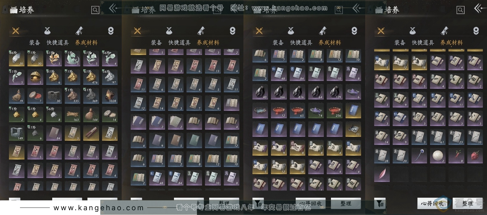The width and height of the screenshot is (487, 215).
Task: Switch to 快捷道具 tab in first panel
Action: pos(58,43)
